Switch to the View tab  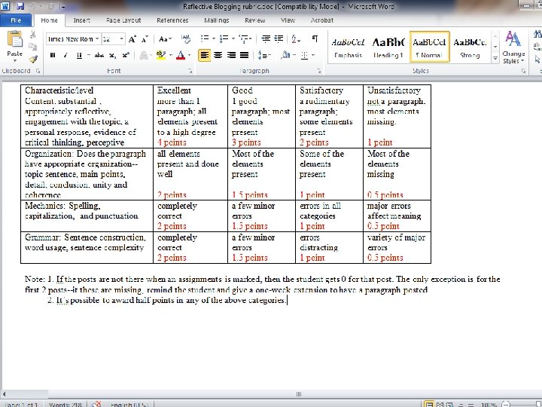tap(288, 20)
